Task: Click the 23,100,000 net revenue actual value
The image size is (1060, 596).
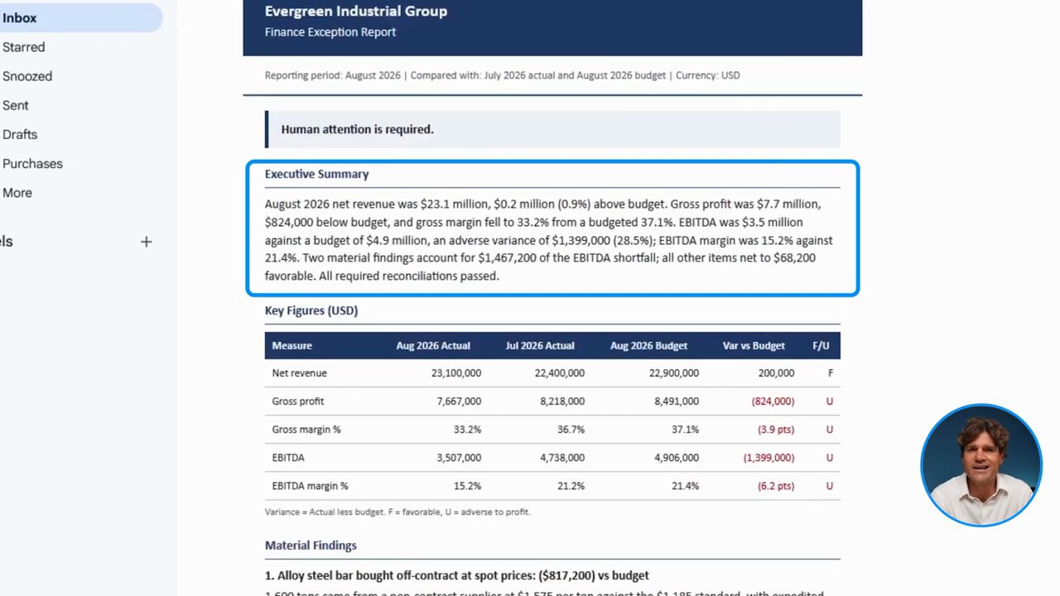Action: [456, 373]
